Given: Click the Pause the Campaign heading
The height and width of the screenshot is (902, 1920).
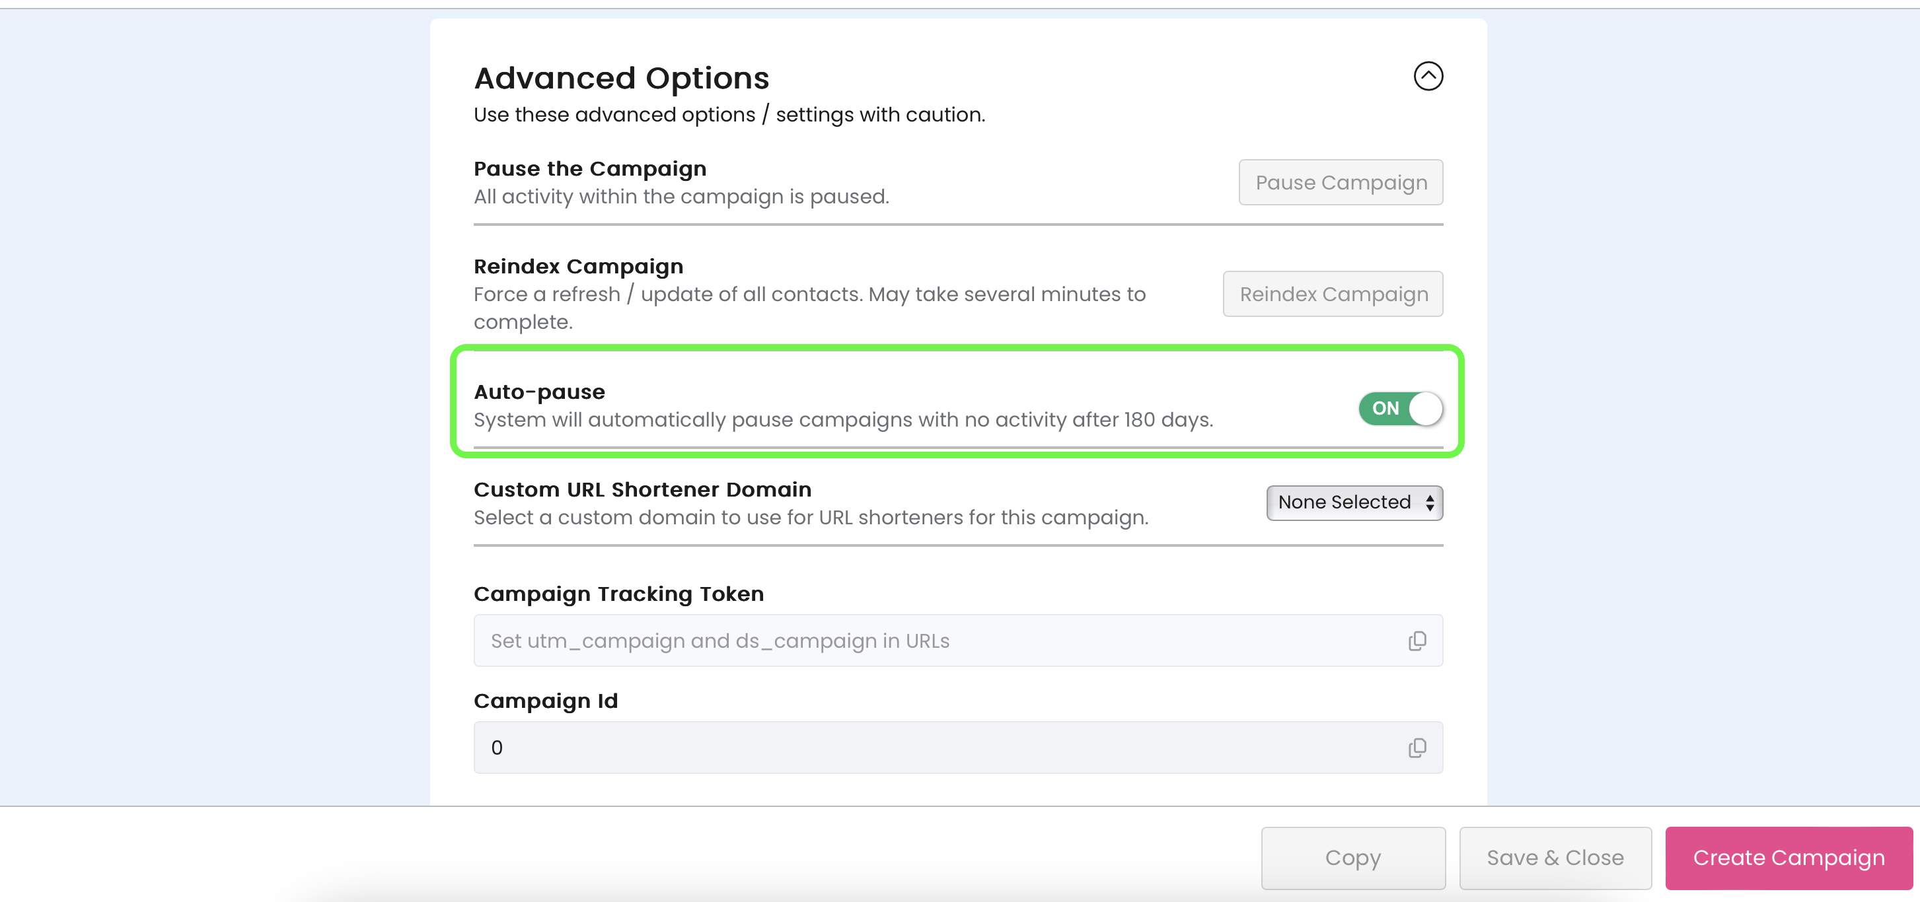Looking at the screenshot, I should click(x=589, y=168).
